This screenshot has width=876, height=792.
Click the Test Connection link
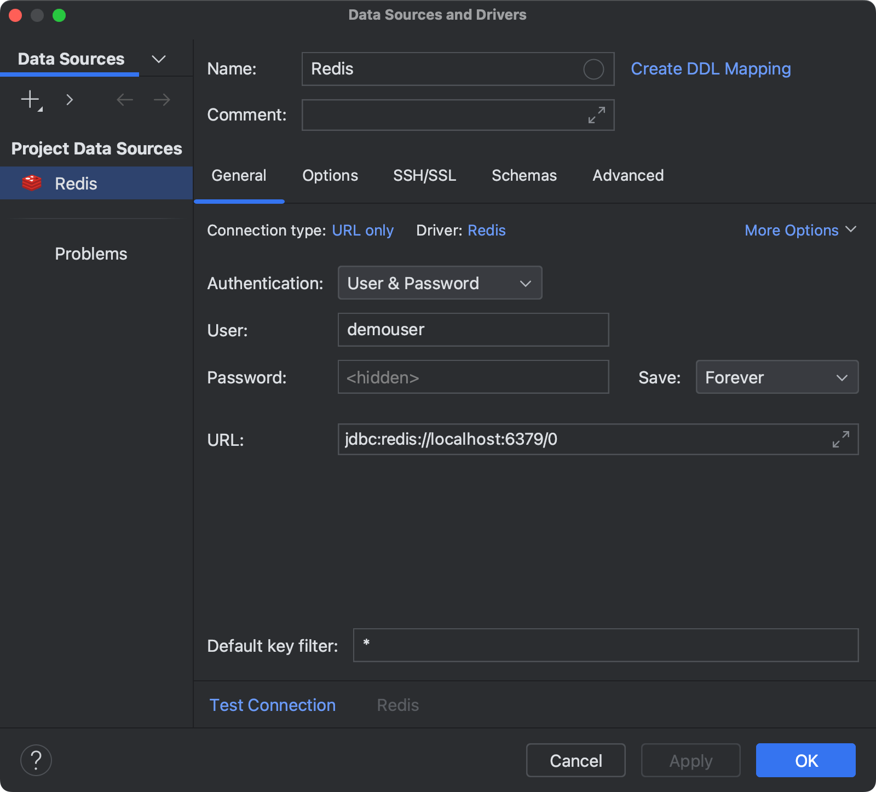coord(272,705)
